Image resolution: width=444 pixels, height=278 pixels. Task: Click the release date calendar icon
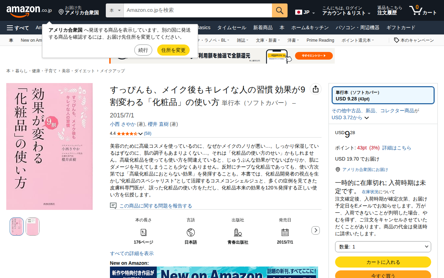tap(285, 232)
